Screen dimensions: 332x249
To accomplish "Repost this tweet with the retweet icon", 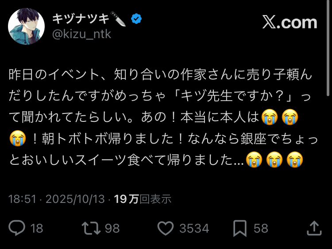I will 90,228.
